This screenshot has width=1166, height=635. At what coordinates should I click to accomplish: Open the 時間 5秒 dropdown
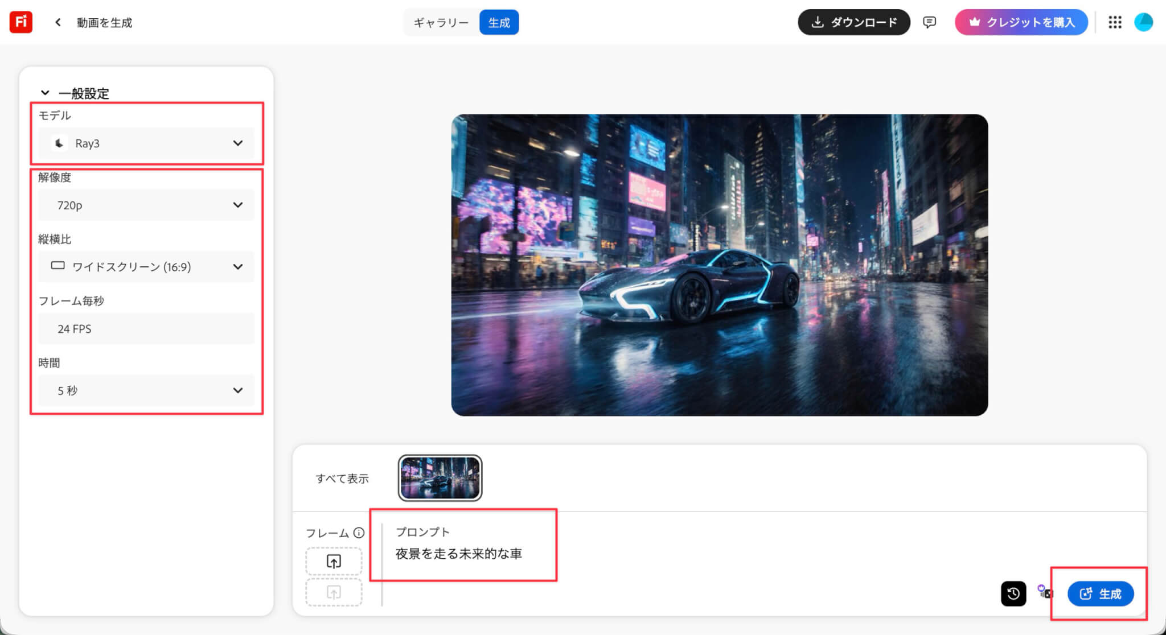[146, 390]
